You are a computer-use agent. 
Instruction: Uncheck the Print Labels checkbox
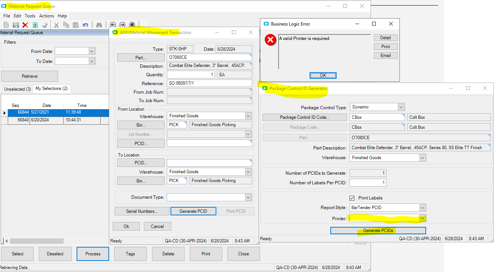[352, 198]
